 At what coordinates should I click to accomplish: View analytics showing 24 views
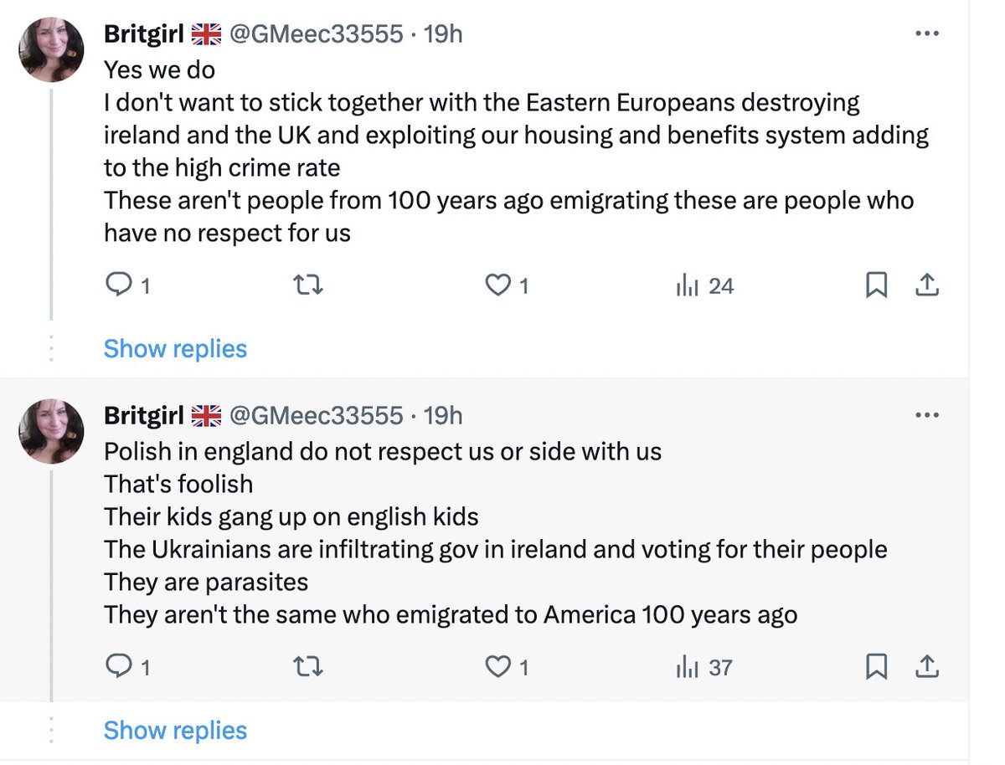coord(704,286)
